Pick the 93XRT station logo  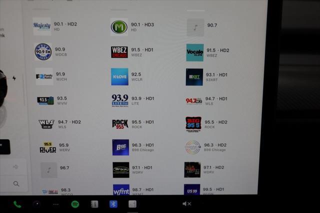(194, 77)
